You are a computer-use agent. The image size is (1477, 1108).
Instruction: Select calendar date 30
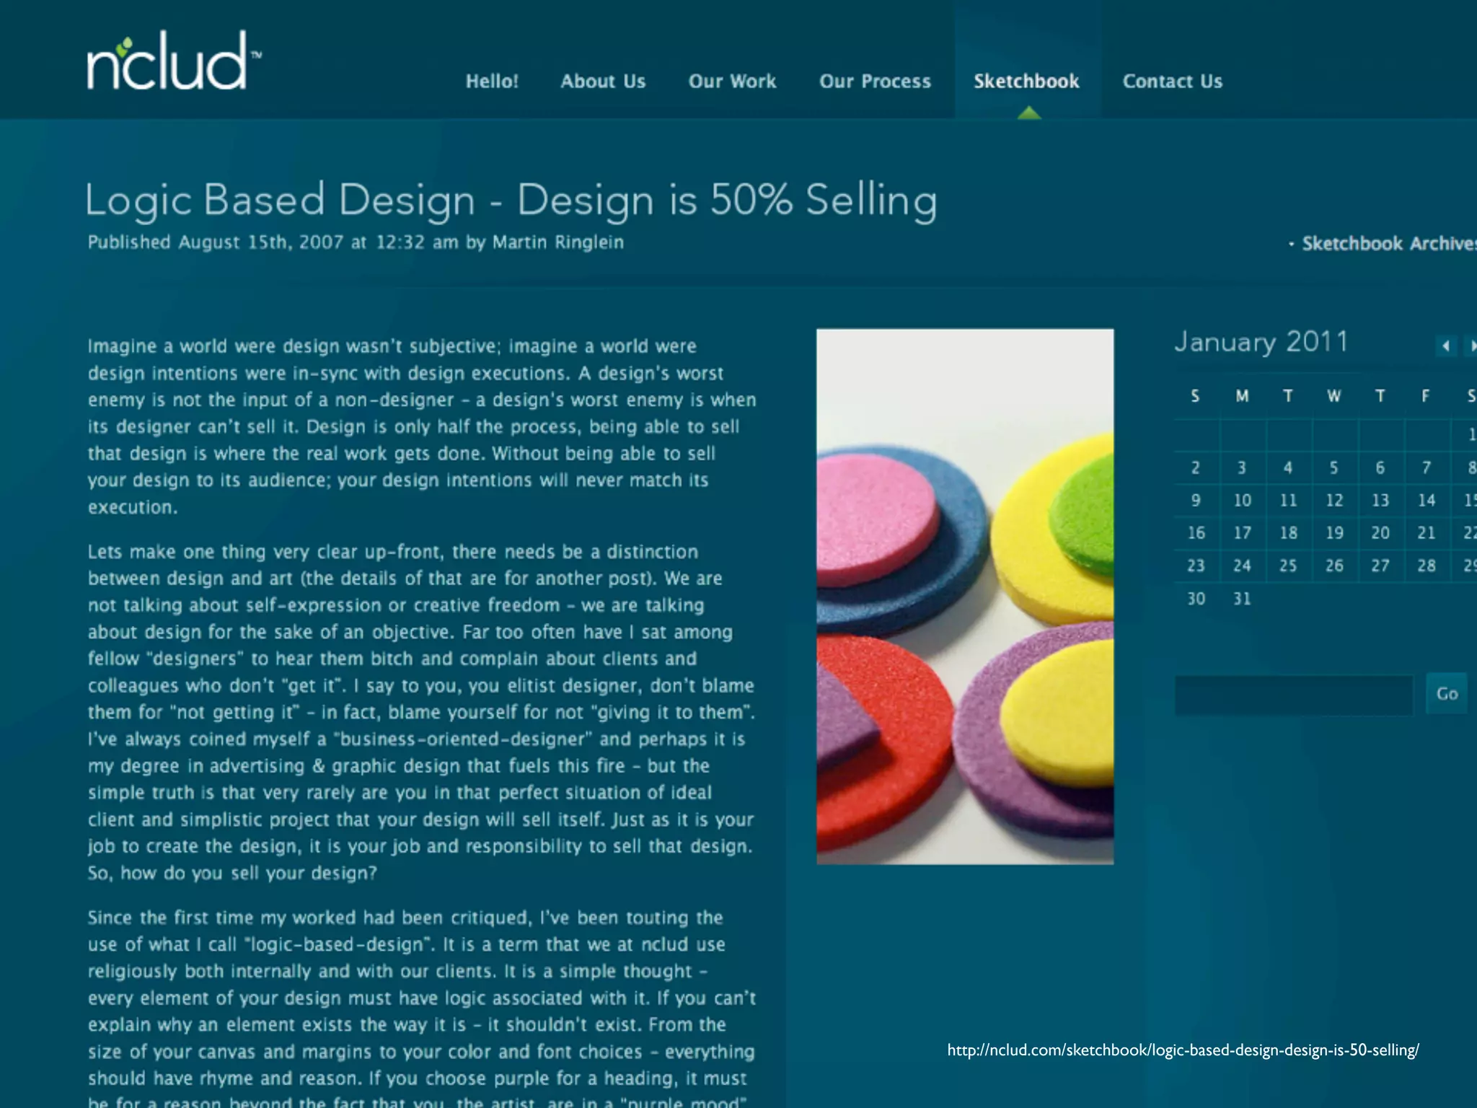pyautogui.click(x=1196, y=599)
